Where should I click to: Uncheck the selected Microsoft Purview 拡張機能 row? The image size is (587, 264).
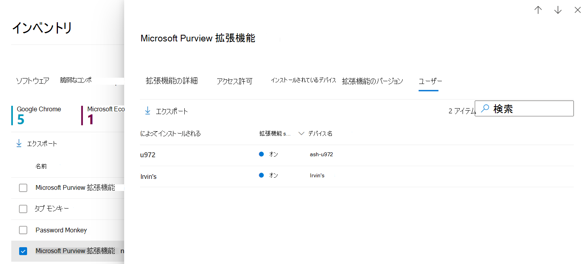tap(23, 251)
